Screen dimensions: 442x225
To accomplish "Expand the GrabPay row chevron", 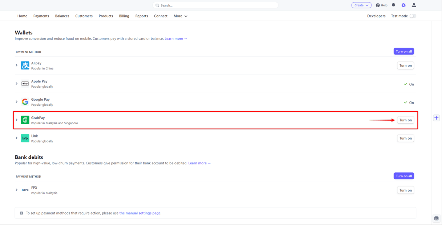I will 16,120.
